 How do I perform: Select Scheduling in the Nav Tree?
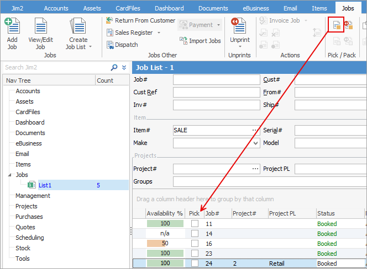(x=30, y=238)
